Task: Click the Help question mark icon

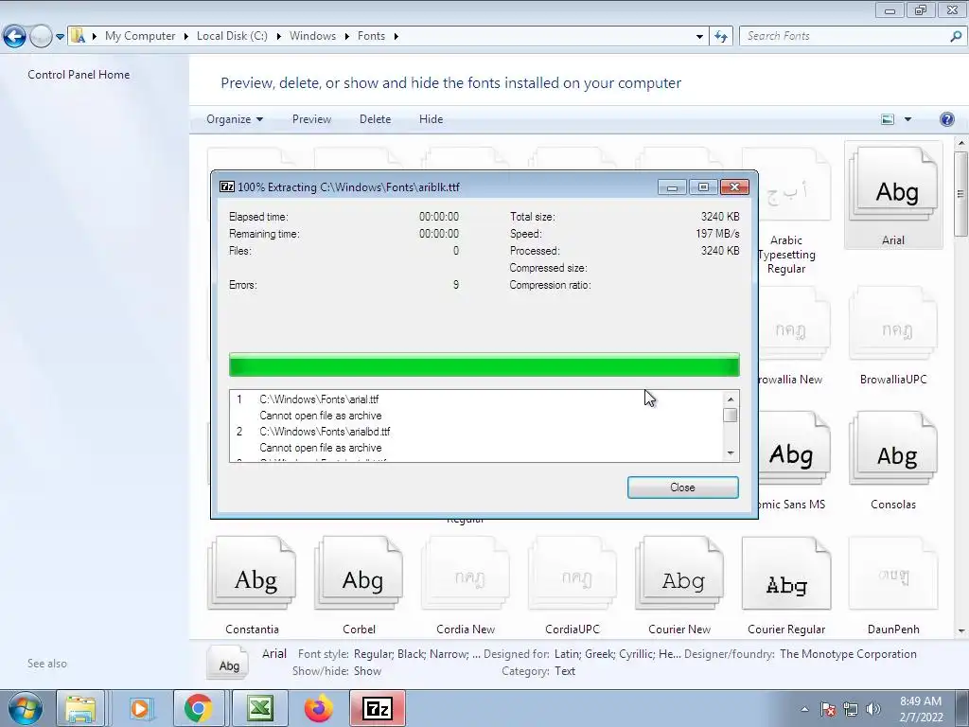Action: coord(946,119)
